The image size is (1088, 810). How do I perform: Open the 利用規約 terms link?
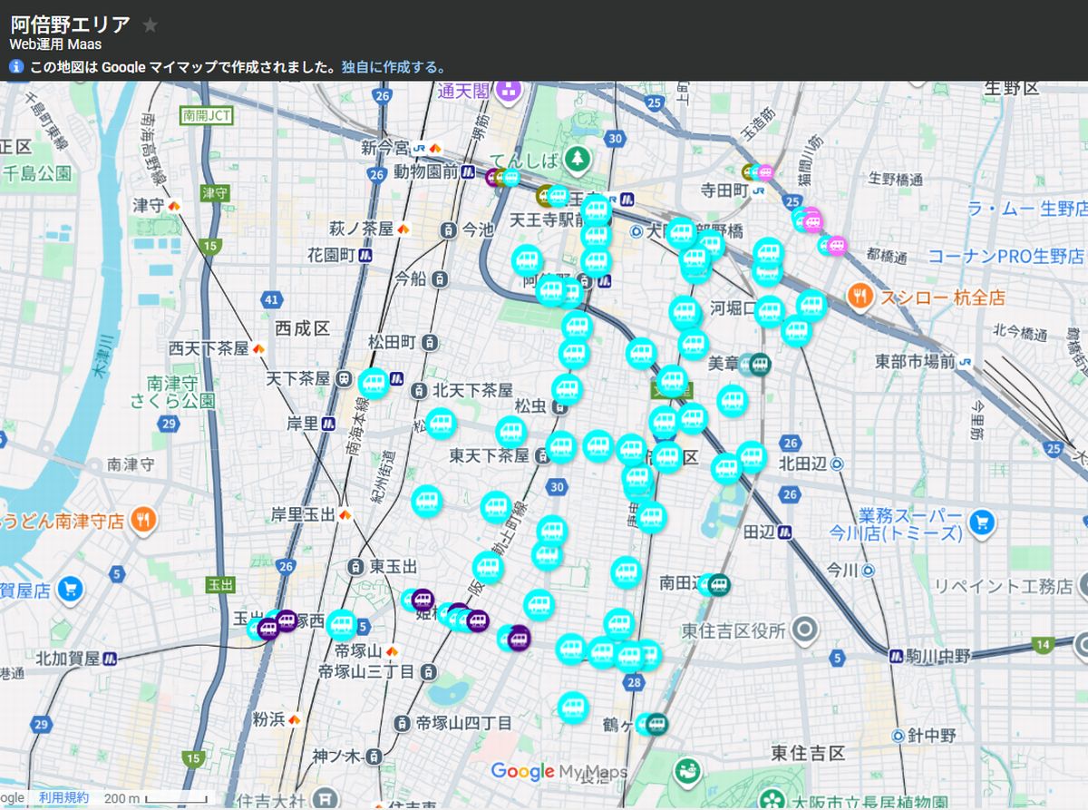(63, 797)
